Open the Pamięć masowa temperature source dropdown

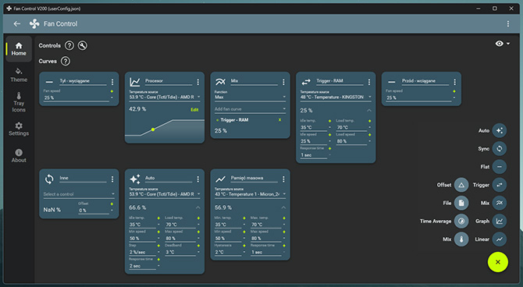[250, 194]
